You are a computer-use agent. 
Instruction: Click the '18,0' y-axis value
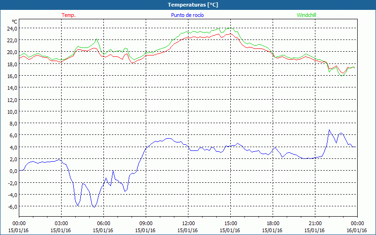pyautogui.click(x=12, y=64)
